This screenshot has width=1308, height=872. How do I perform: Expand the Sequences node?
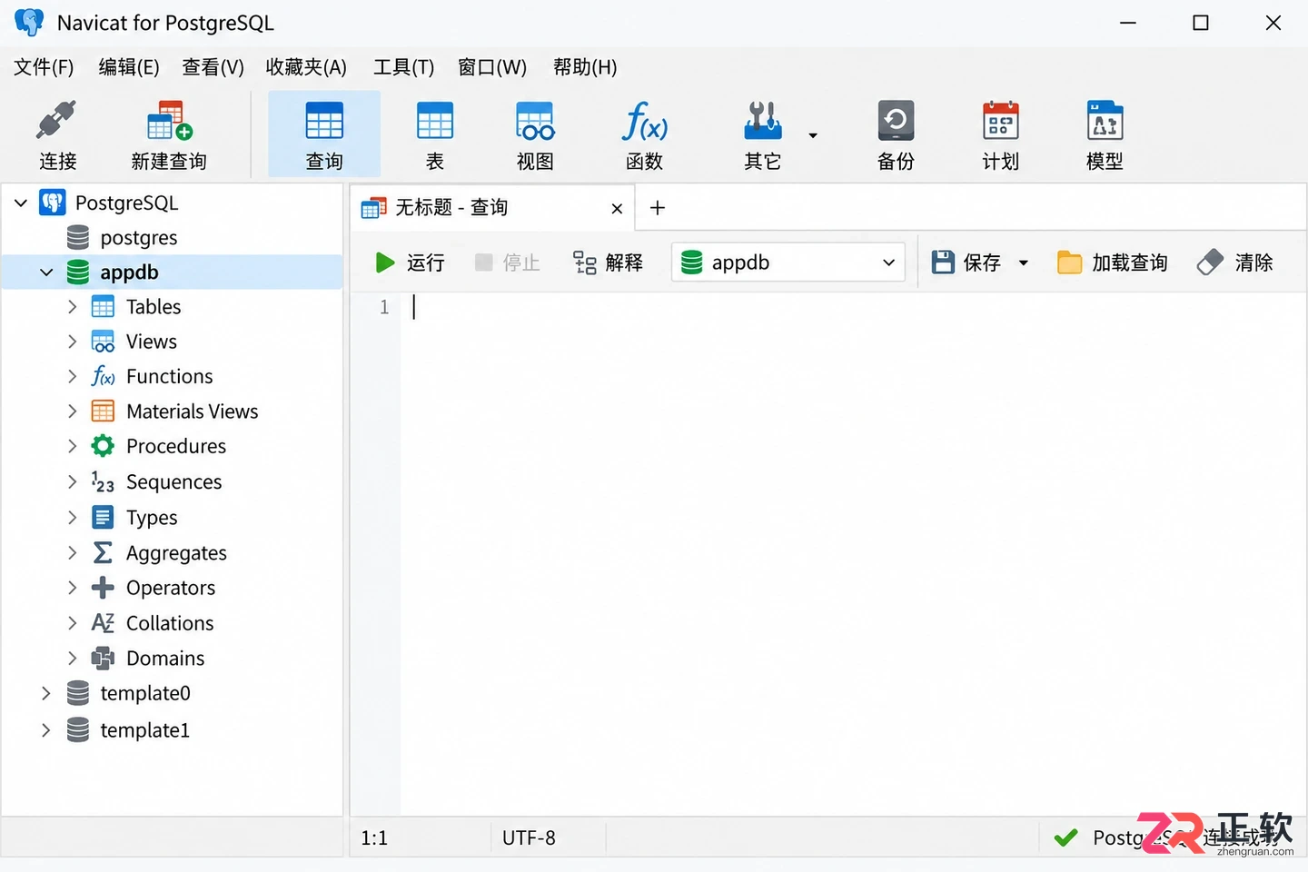72,481
